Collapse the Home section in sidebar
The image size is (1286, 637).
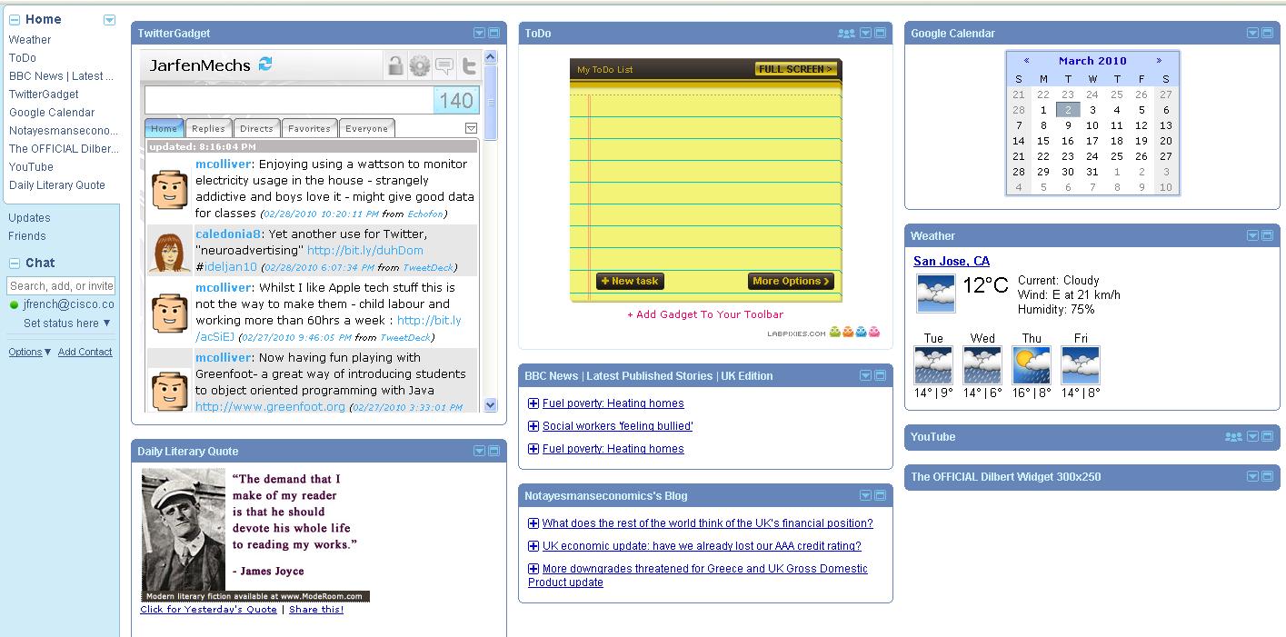[15, 19]
